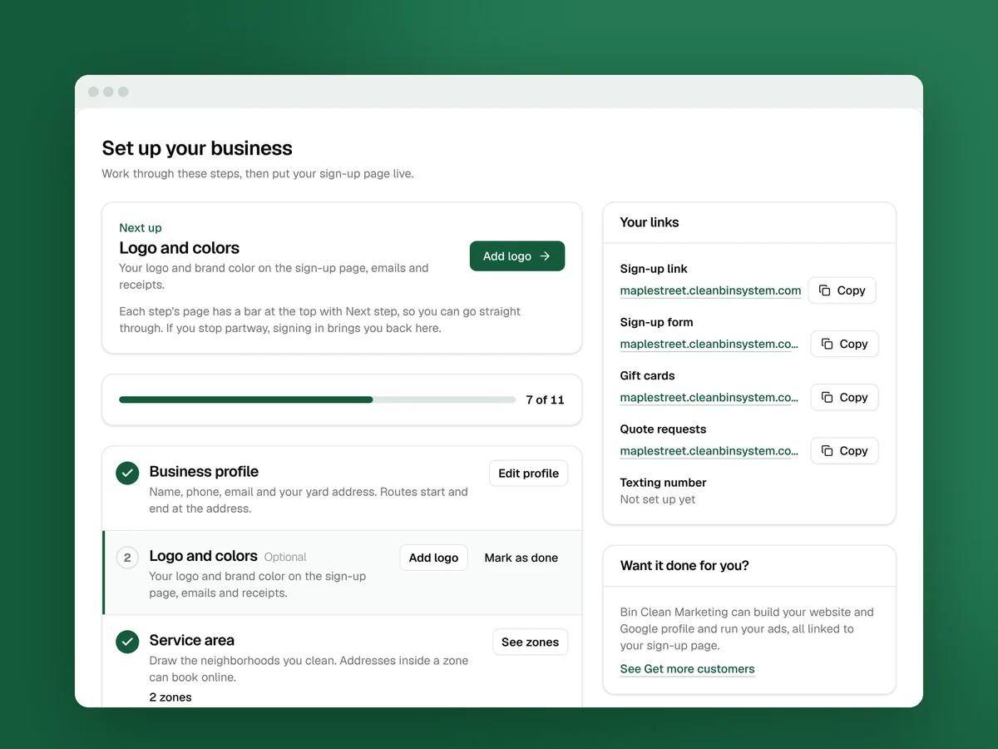Open the Gift cards URL link
The width and height of the screenshot is (998, 749).
[709, 397]
